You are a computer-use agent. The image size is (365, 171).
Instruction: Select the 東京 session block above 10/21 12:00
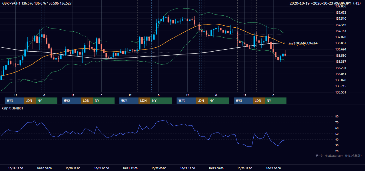click(x=129, y=101)
